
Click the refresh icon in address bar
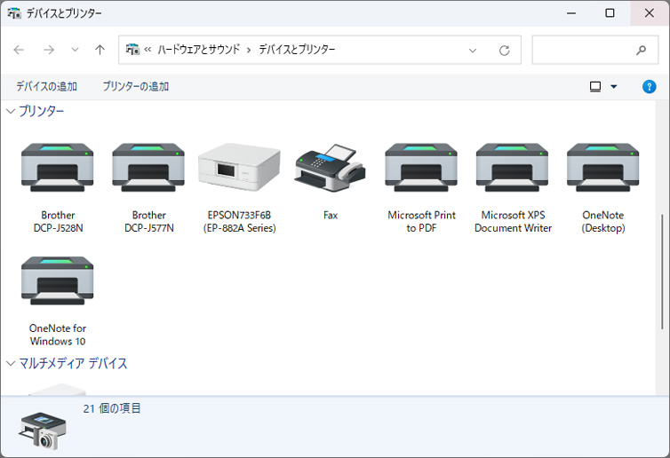(x=504, y=51)
